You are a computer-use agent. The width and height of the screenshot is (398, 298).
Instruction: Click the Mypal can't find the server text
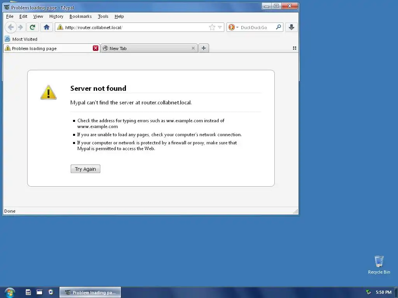point(131,102)
